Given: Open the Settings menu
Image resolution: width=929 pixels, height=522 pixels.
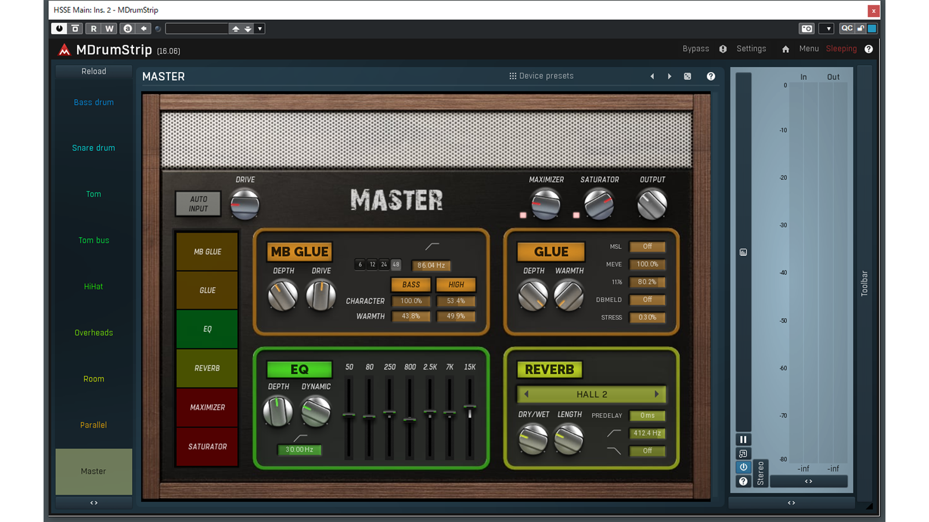Looking at the screenshot, I should [x=751, y=49].
